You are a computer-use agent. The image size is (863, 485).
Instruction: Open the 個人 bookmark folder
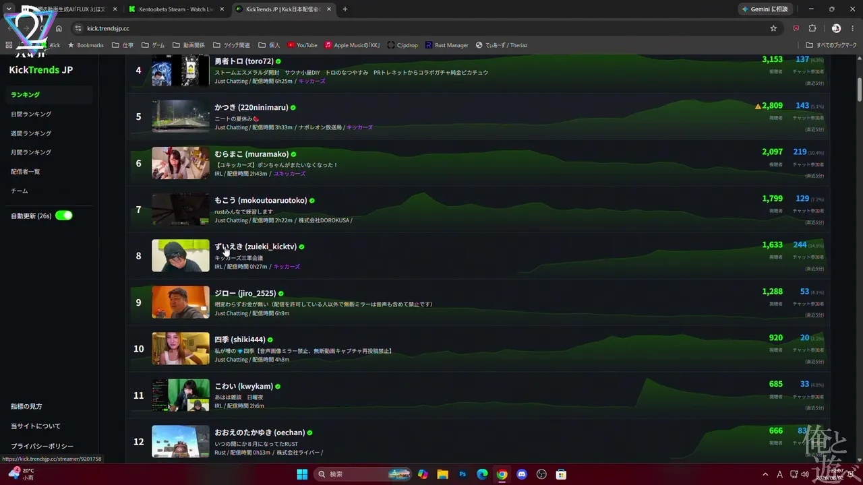pyautogui.click(x=269, y=45)
